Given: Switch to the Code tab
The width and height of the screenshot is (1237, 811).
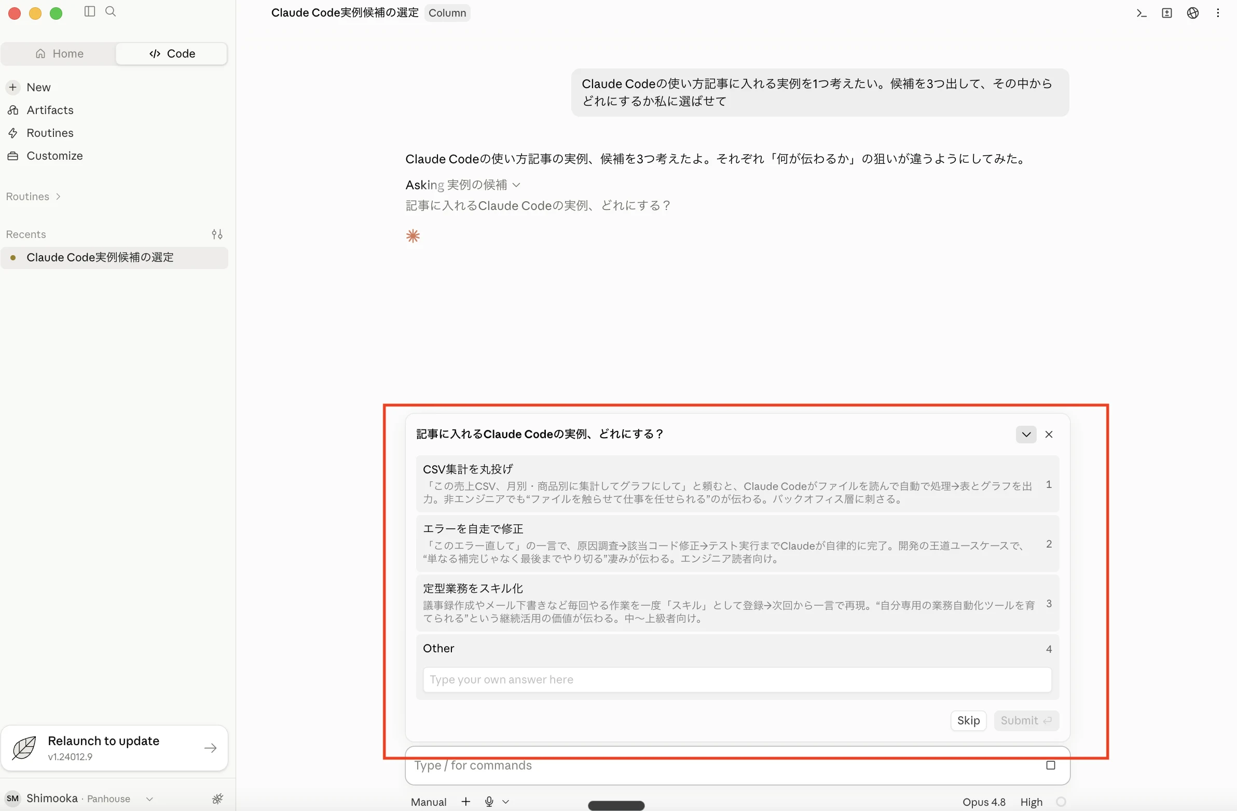Looking at the screenshot, I should 172,53.
